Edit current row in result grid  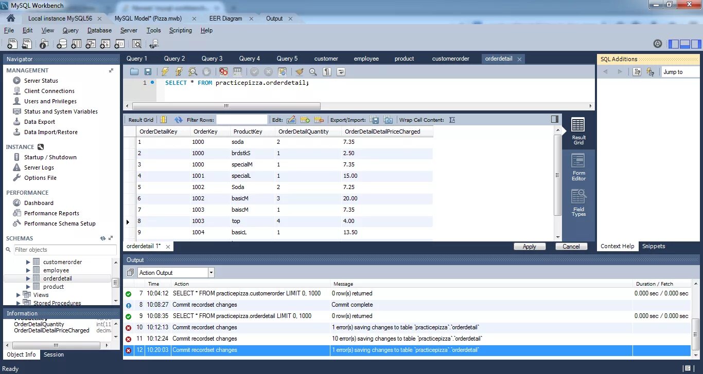pos(291,120)
